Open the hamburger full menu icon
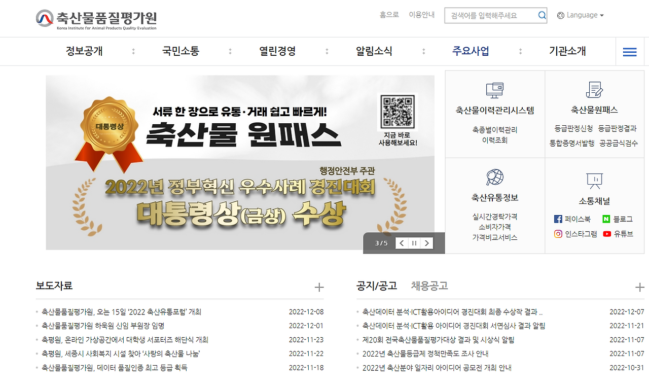This screenshot has width=649, height=390. coord(630,52)
